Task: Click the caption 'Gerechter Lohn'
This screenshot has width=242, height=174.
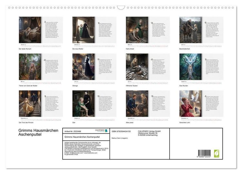Action: click(185, 122)
